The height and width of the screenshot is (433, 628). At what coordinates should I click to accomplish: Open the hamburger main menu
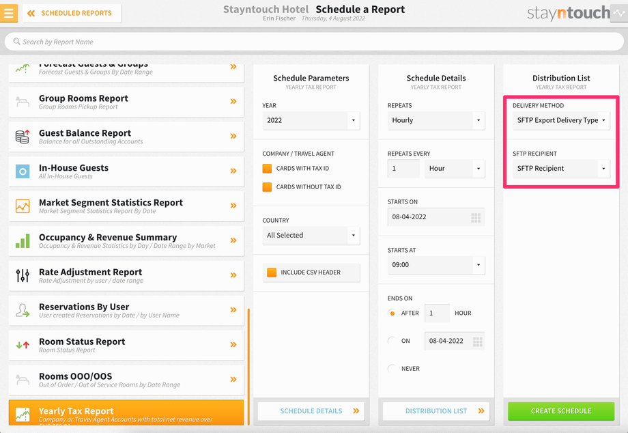pyautogui.click(x=9, y=13)
